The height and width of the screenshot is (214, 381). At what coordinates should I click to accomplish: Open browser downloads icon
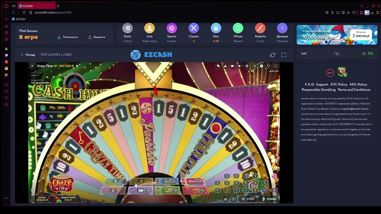click(x=372, y=12)
